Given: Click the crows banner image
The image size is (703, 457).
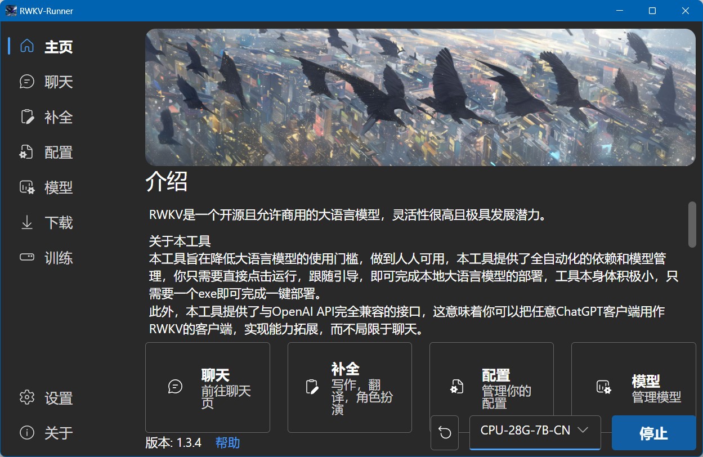Looking at the screenshot, I should 420,97.
